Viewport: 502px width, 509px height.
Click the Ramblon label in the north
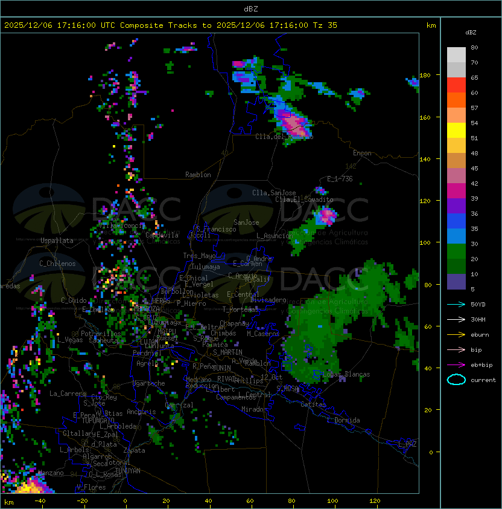[x=198, y=175]
